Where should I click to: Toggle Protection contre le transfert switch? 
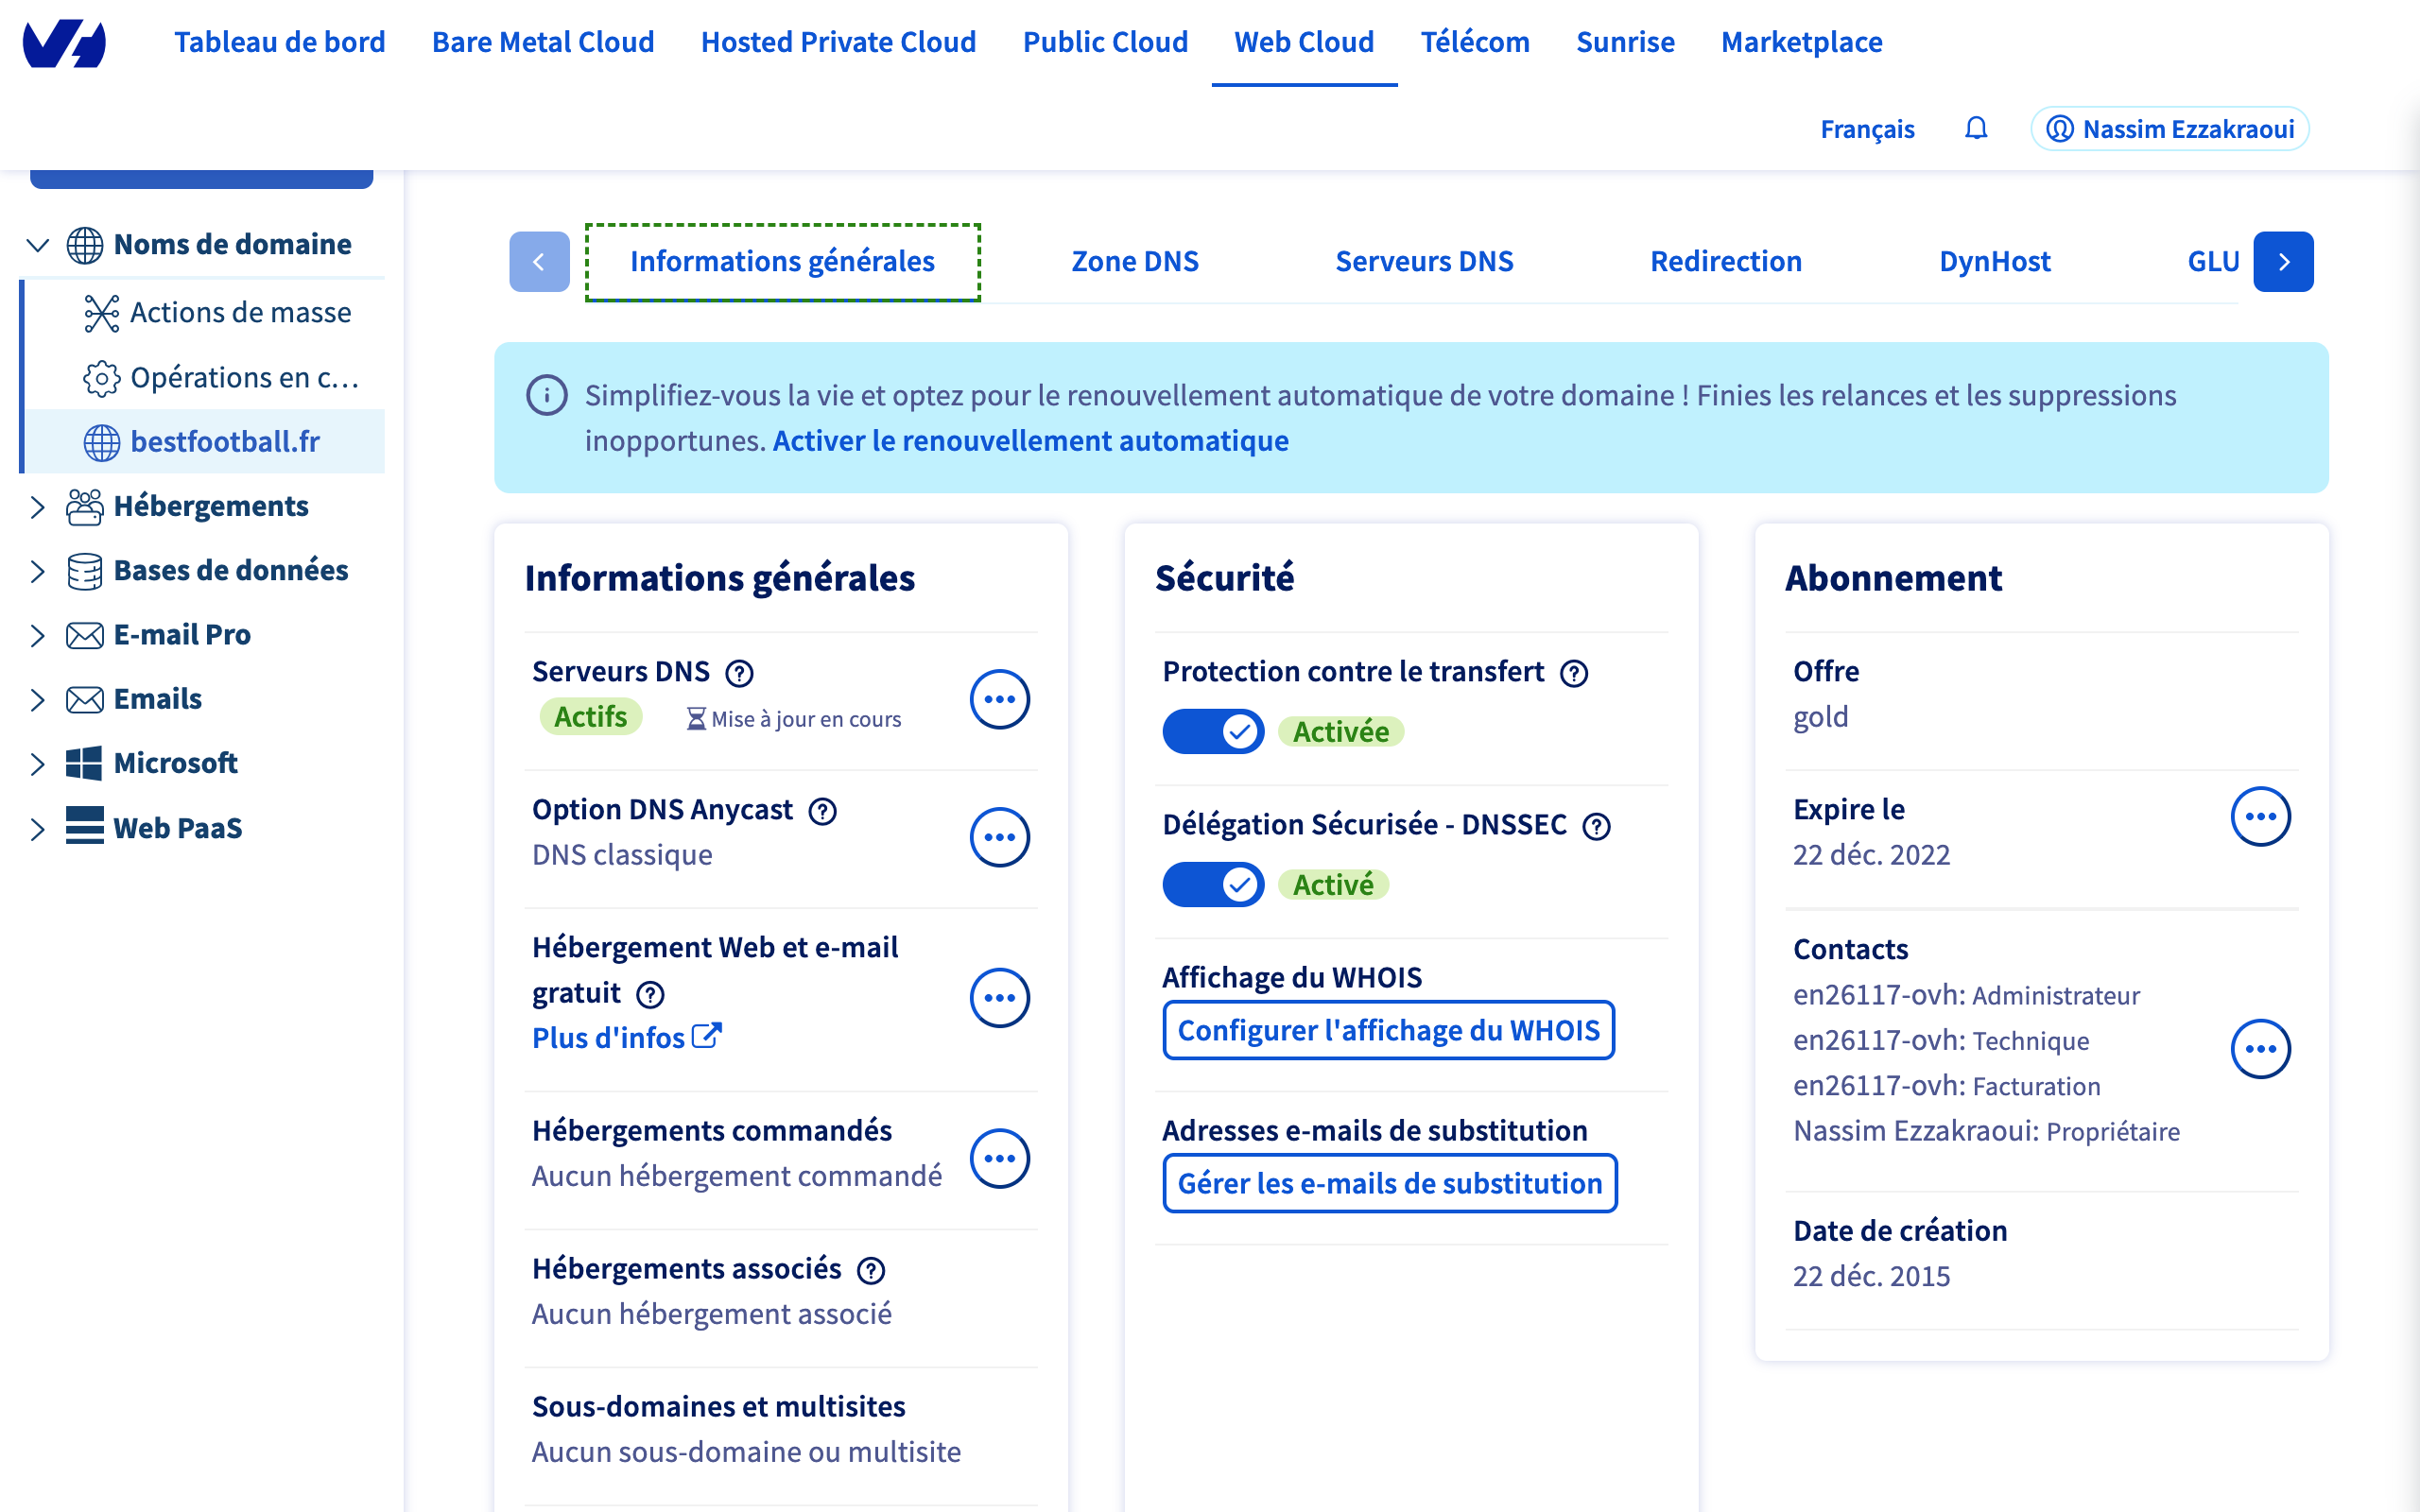[x=1212, y=732]
